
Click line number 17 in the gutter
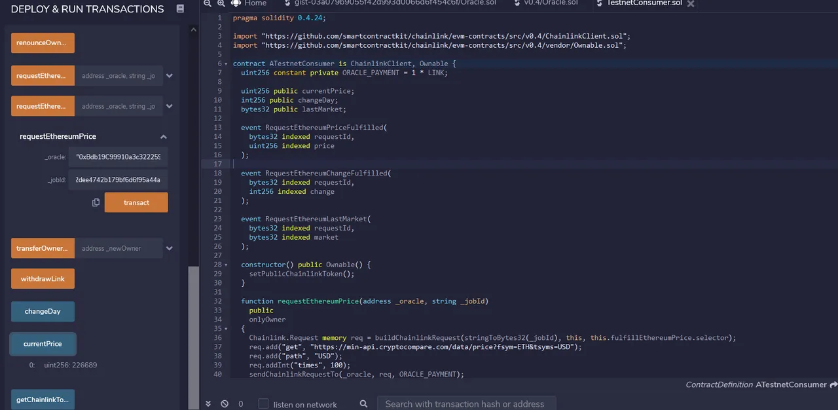pos(218,164)
